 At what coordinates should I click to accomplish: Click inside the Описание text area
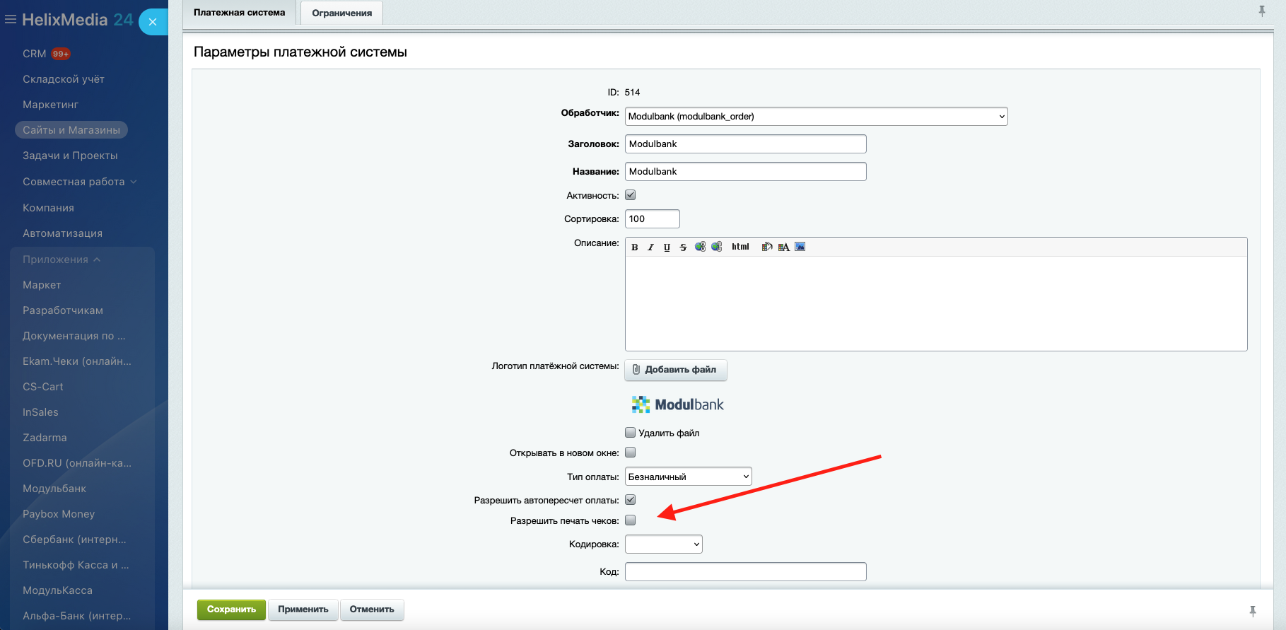click(936, 303)
